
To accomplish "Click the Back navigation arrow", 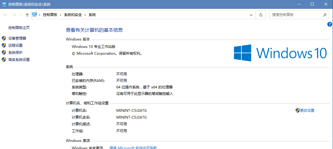I will 6,15.
